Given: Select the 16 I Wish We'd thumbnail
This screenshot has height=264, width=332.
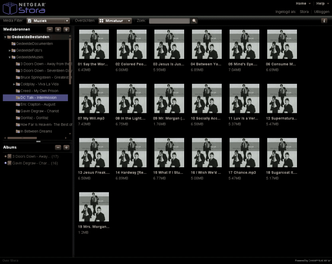Looking at the screenshot, I should tap(207, 153).
